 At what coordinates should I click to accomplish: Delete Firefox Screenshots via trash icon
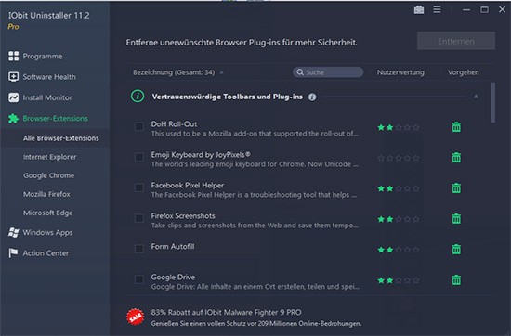(456, 219)
